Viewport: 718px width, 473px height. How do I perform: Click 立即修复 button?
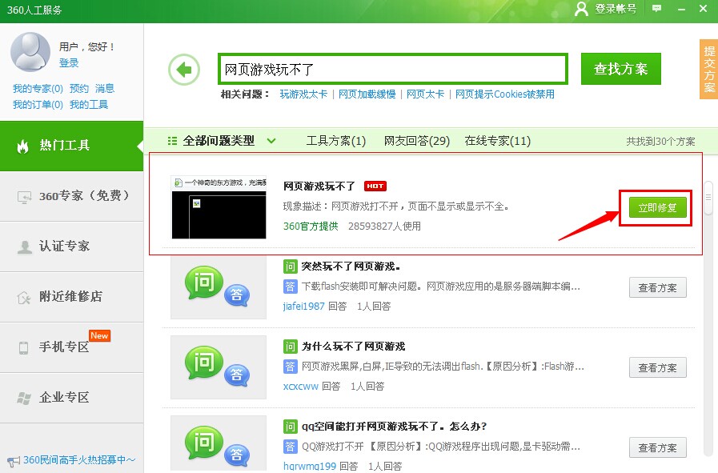point(657,208)
